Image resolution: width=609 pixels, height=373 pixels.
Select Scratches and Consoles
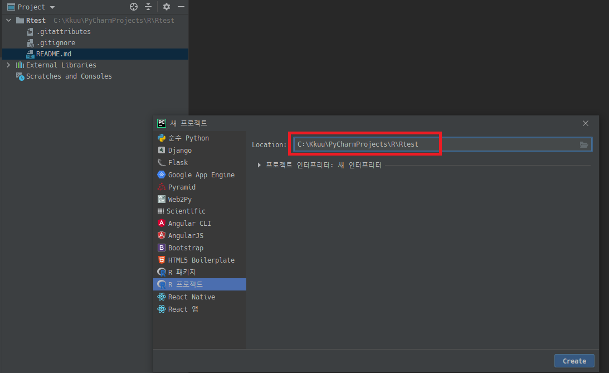[x=69, y=76]
